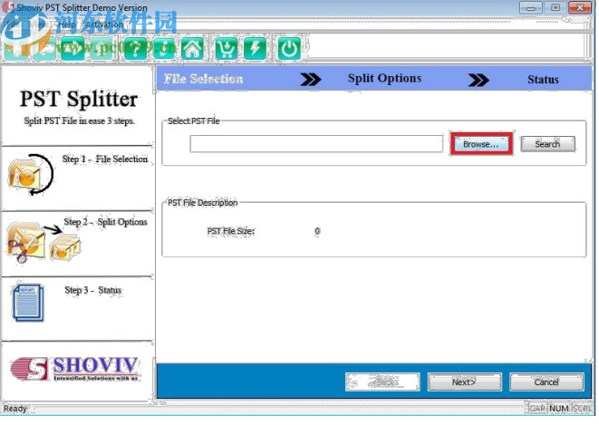599x425 pixels.
Task: Go to home with the house icon
Action: [192, 49]
